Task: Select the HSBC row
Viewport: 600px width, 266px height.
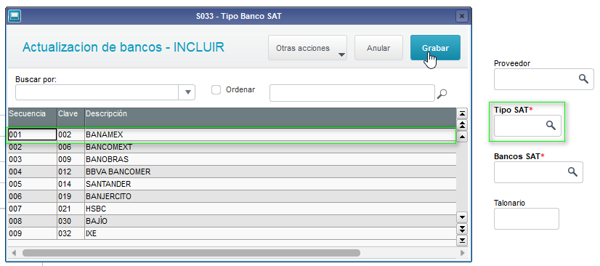Action: [232, 209]
